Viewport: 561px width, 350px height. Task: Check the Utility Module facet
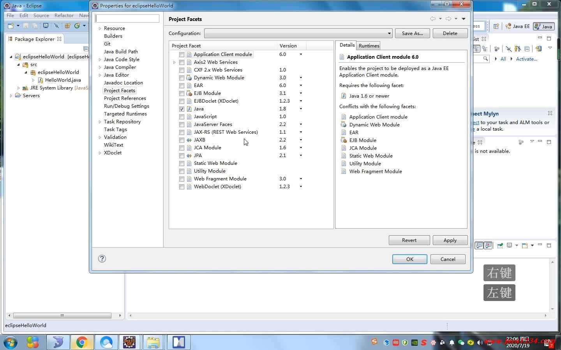pos(182,171)
